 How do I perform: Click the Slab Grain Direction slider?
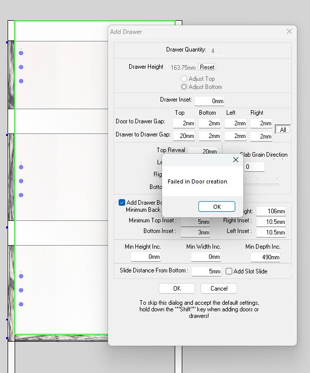[262, 184]
